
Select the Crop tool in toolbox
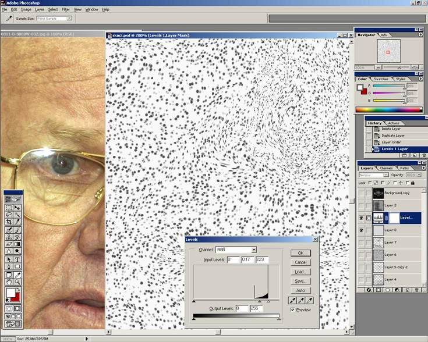9,222
